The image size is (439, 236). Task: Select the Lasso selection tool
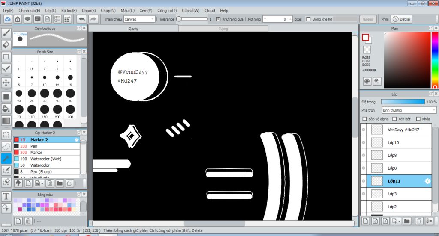coord(6,147)
